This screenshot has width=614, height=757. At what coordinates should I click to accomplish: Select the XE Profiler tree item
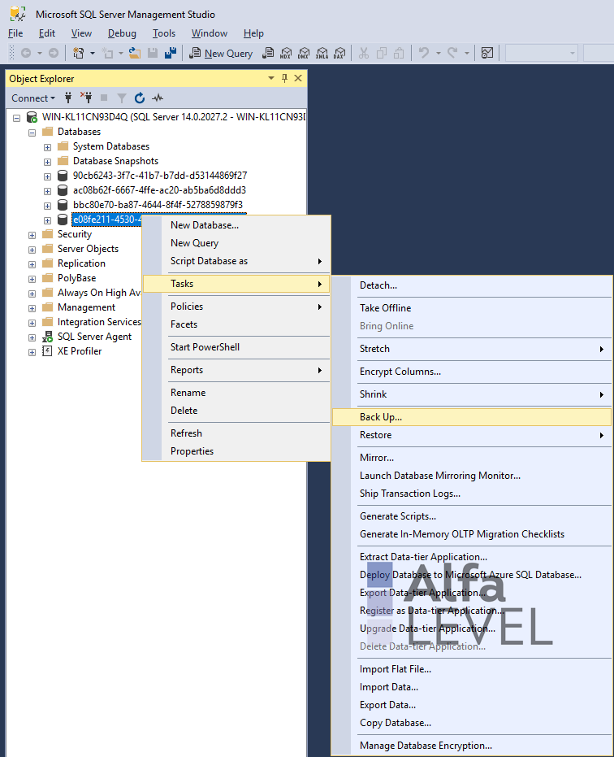(x=80, y=351)
